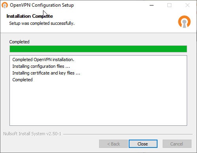Click the green completed progress bar
This screenshot has width=197, height=153.
point(98,49)
